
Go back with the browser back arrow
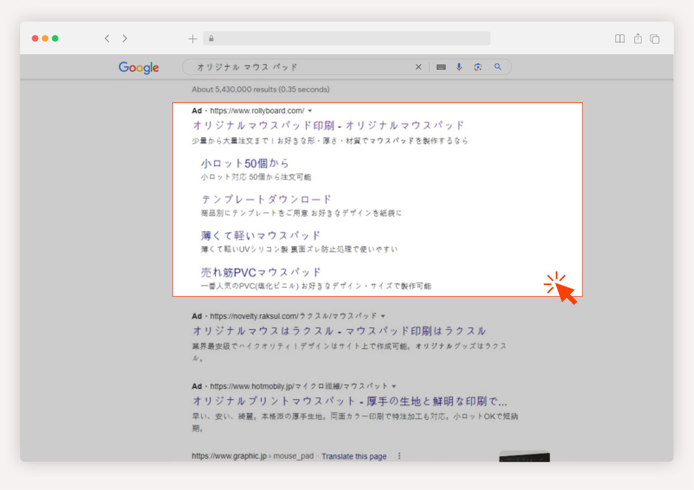(x=107, y=38)
